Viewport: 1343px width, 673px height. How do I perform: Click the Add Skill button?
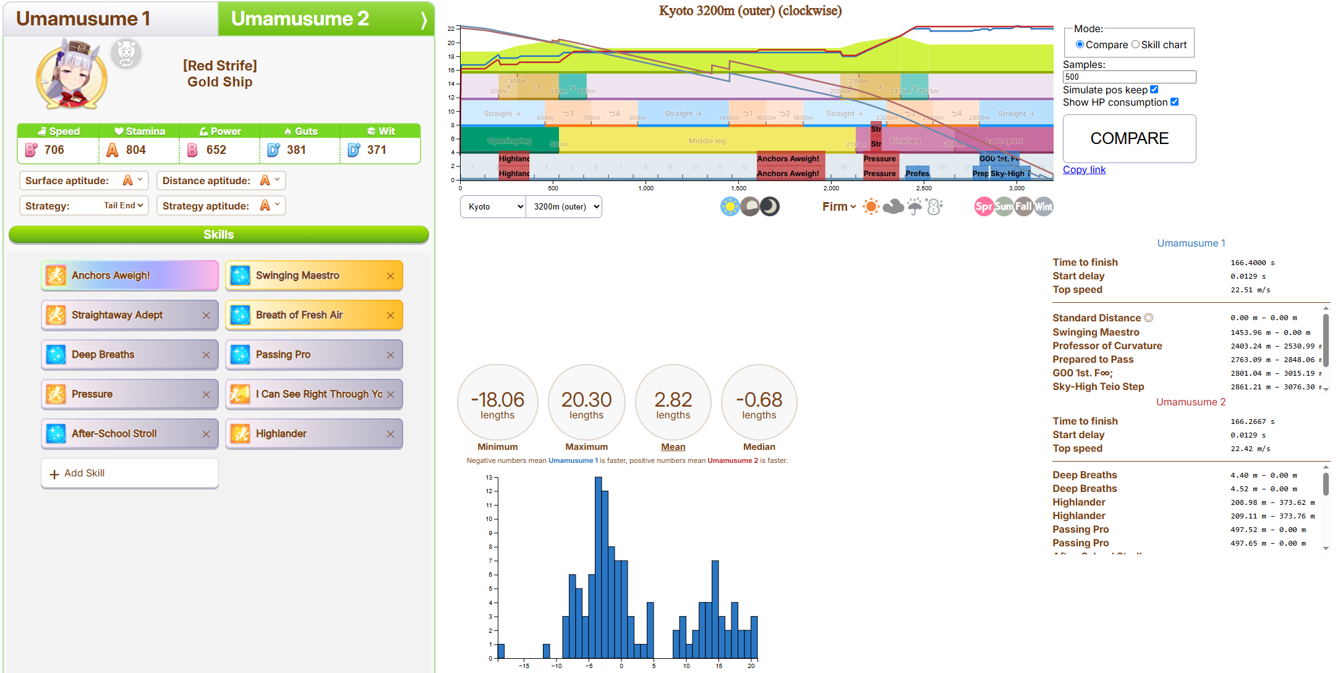coord(130,473)
